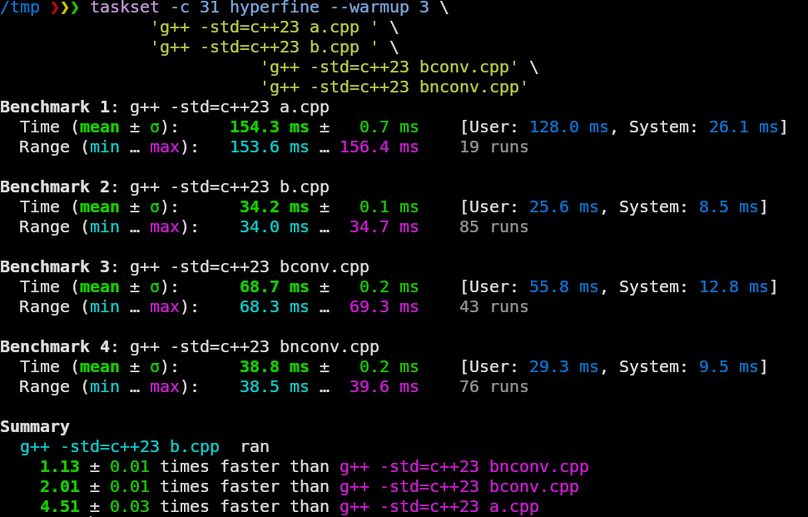This screenshot has height=517, width=808.
Task: Click the max value 156.4 ms
Action: point(379,147)
